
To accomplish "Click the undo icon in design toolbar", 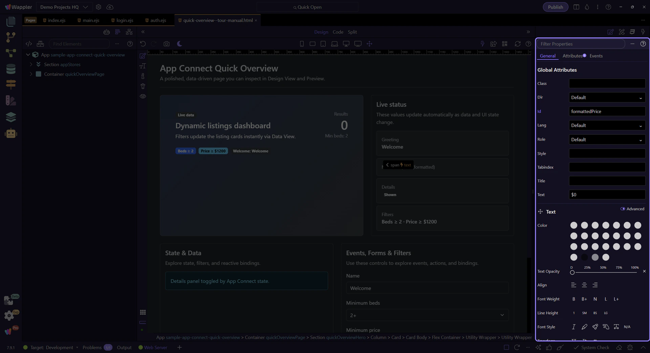I will click(x=143, y=44).
